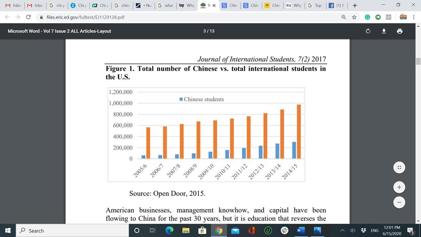Open the Chrome three-dot menu
This screenshot has height=237, width=421.
[x=413, y=17]
